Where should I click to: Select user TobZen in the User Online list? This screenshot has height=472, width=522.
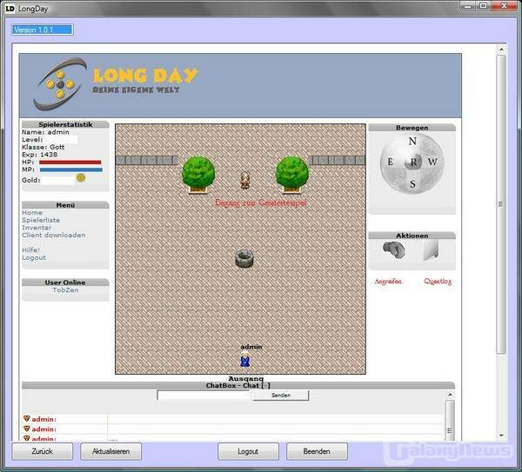65,290
